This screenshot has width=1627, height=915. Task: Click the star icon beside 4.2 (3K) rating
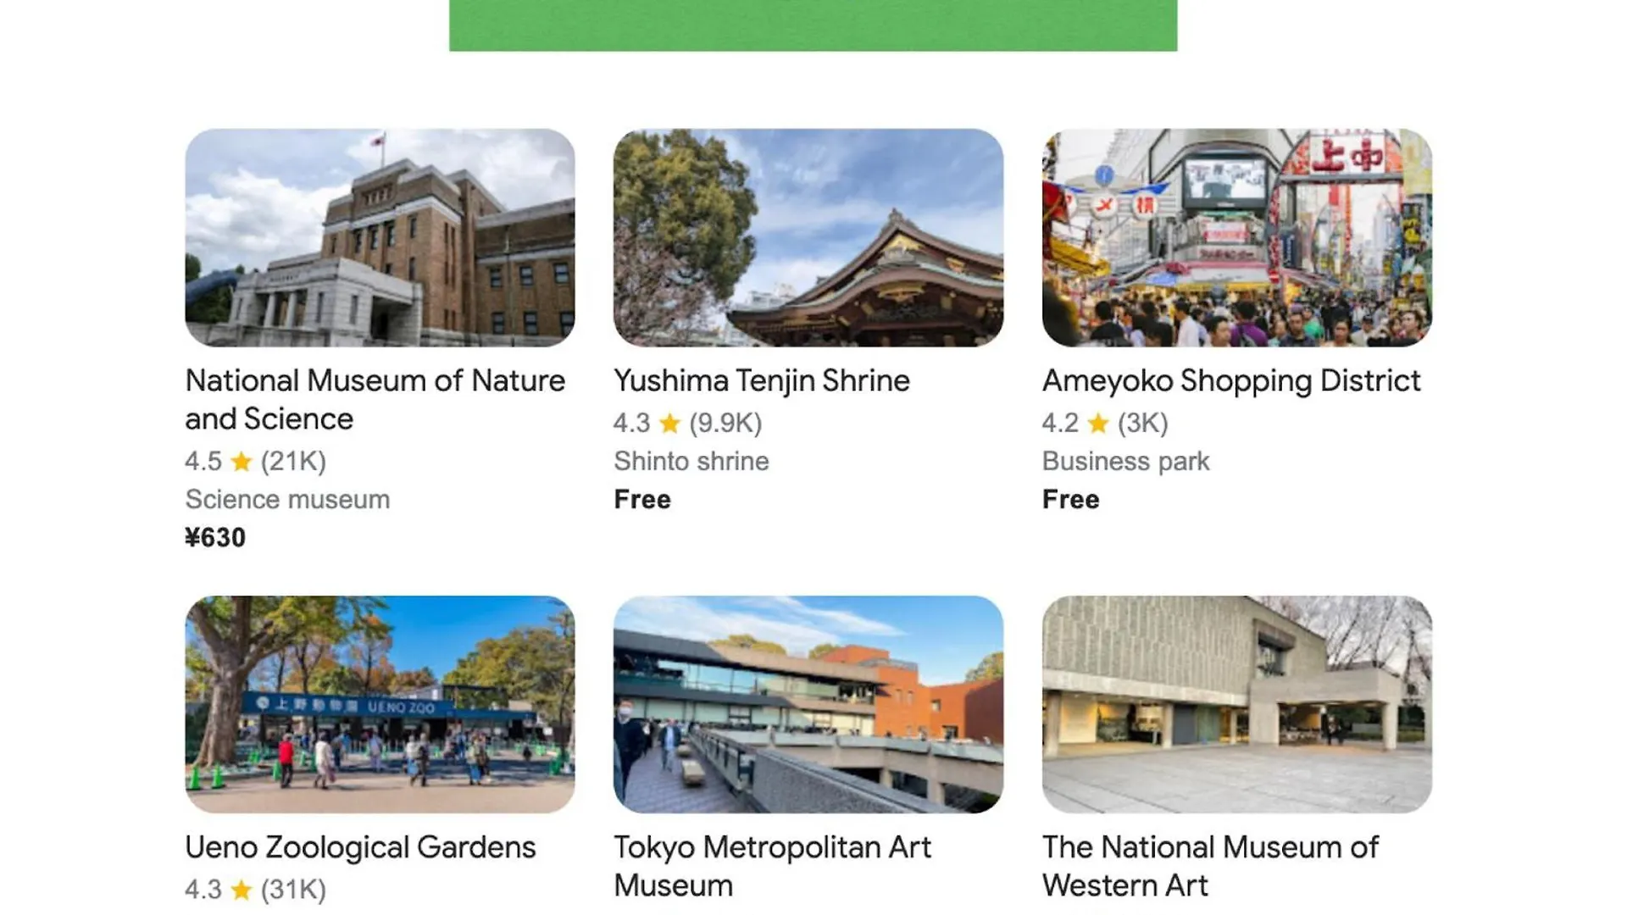(x=1098, y=423)
